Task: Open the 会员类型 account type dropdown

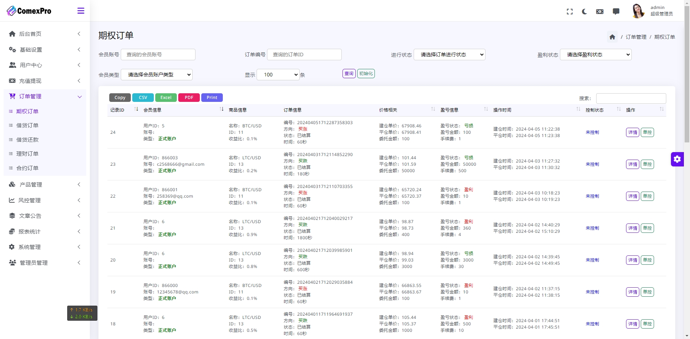Action: 156,75
